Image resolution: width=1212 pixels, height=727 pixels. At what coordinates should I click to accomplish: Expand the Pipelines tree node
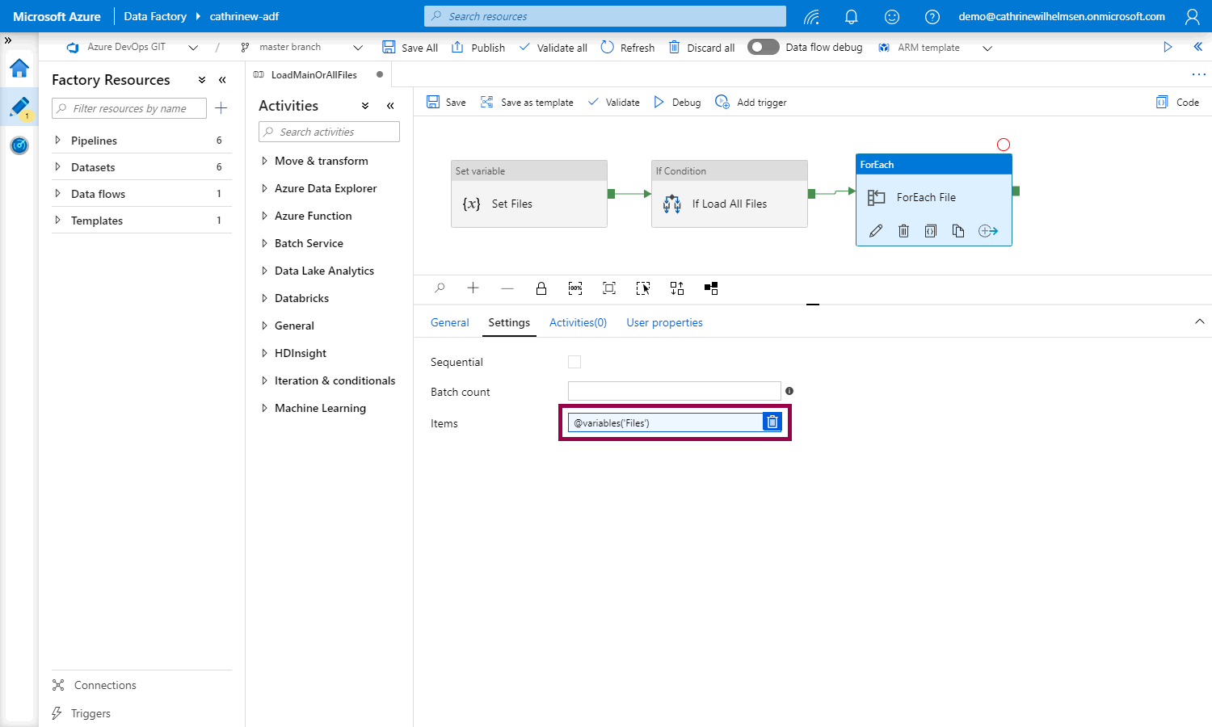[57, 141]
